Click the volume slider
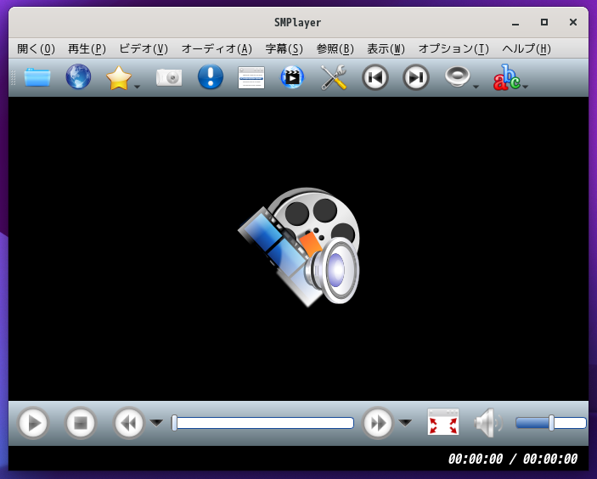Image resolution: width=597 pixels, height=479 pixels. pos(551,423)
